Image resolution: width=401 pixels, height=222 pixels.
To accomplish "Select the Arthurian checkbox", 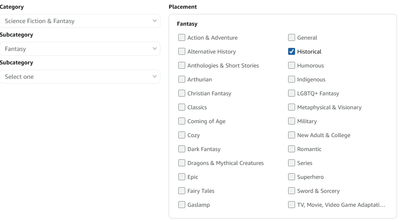I will (182, 79).
